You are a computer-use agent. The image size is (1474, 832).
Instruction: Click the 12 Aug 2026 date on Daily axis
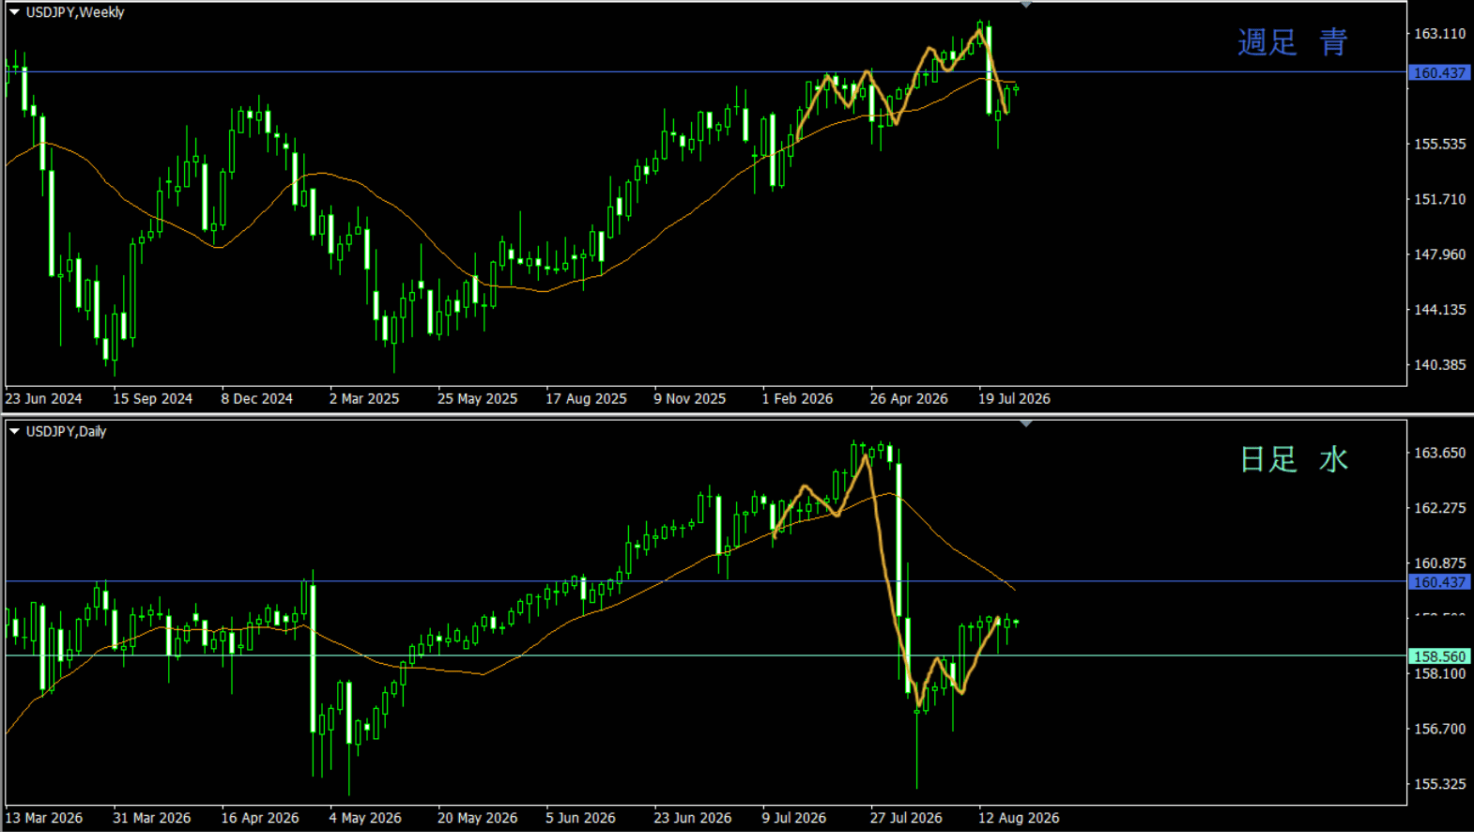point(1019,818)
